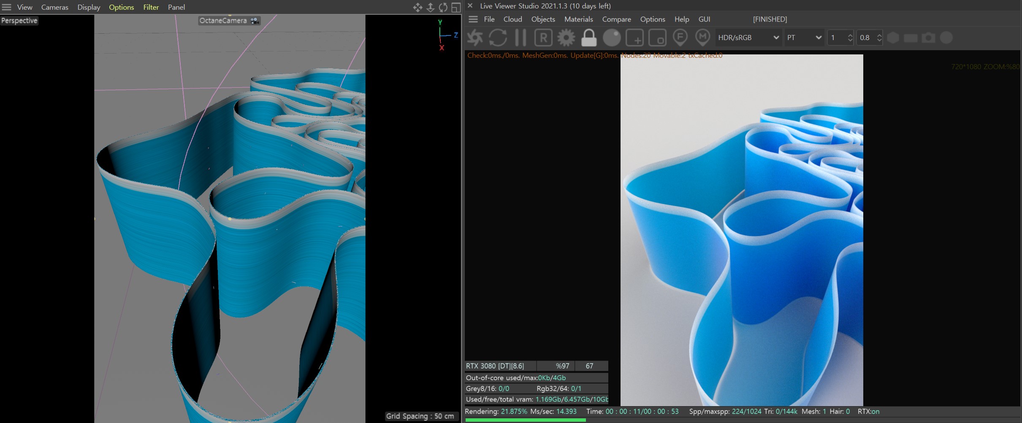Click the OctaneCamera label in viewport
Image resolution: width=1022 pixels, height=423 pixels.
pyautogui.click(x=223, y=21)
